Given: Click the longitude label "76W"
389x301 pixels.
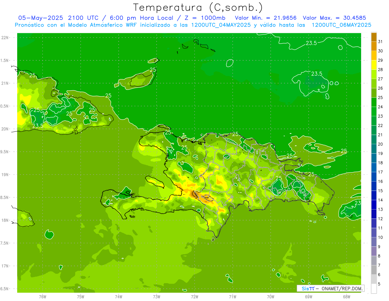Looking at the screenshot, I should [42, 296].
